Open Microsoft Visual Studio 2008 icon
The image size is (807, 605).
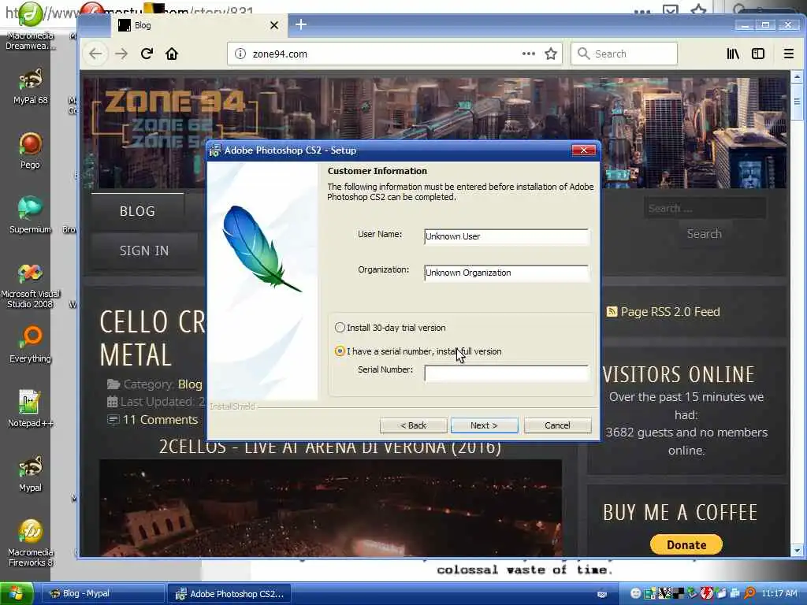pos(31,285)
